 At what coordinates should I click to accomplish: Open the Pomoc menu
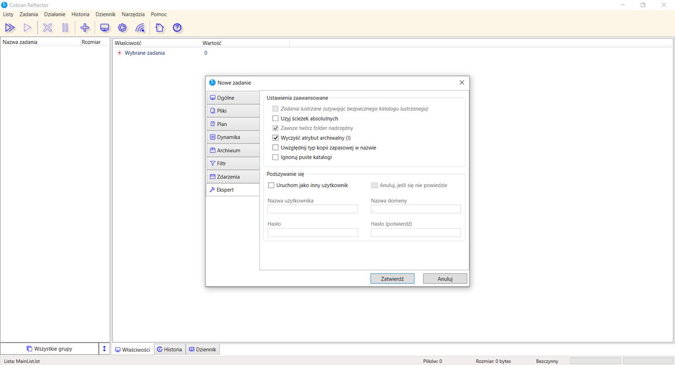tap(159, 14)
